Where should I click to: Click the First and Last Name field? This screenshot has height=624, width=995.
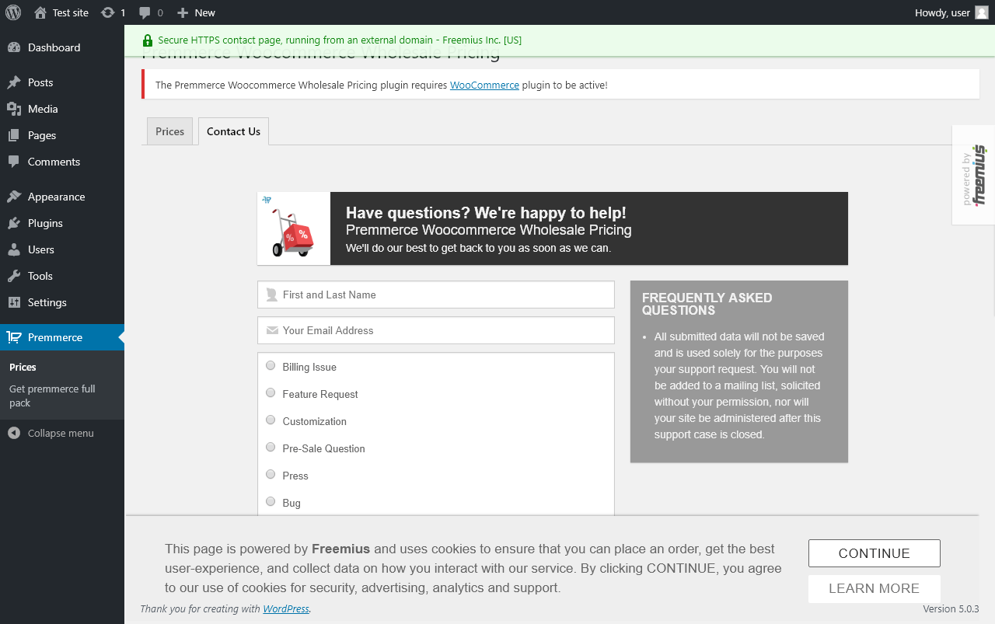(x=436, y=295)
